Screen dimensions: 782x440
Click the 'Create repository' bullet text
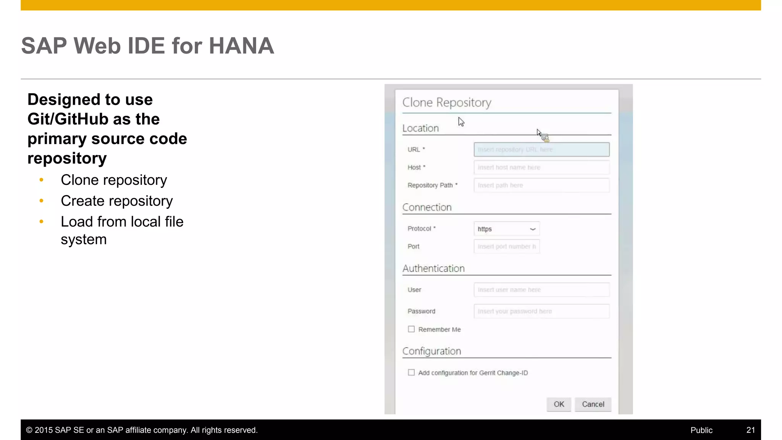[116, 201]
